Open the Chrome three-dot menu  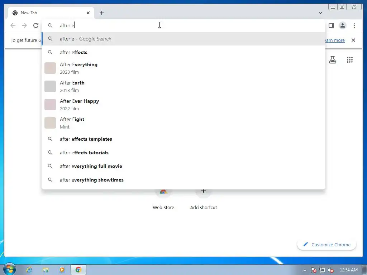tap(354, 25)
